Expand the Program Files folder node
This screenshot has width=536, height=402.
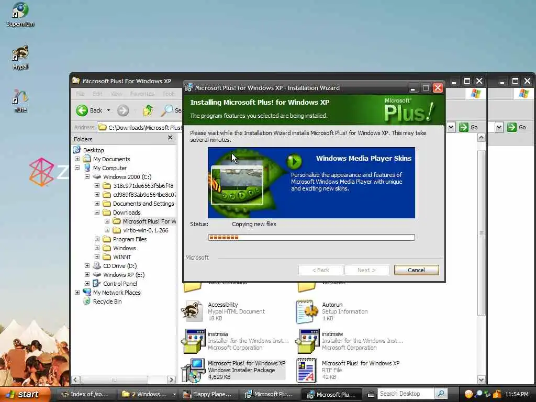97,239
